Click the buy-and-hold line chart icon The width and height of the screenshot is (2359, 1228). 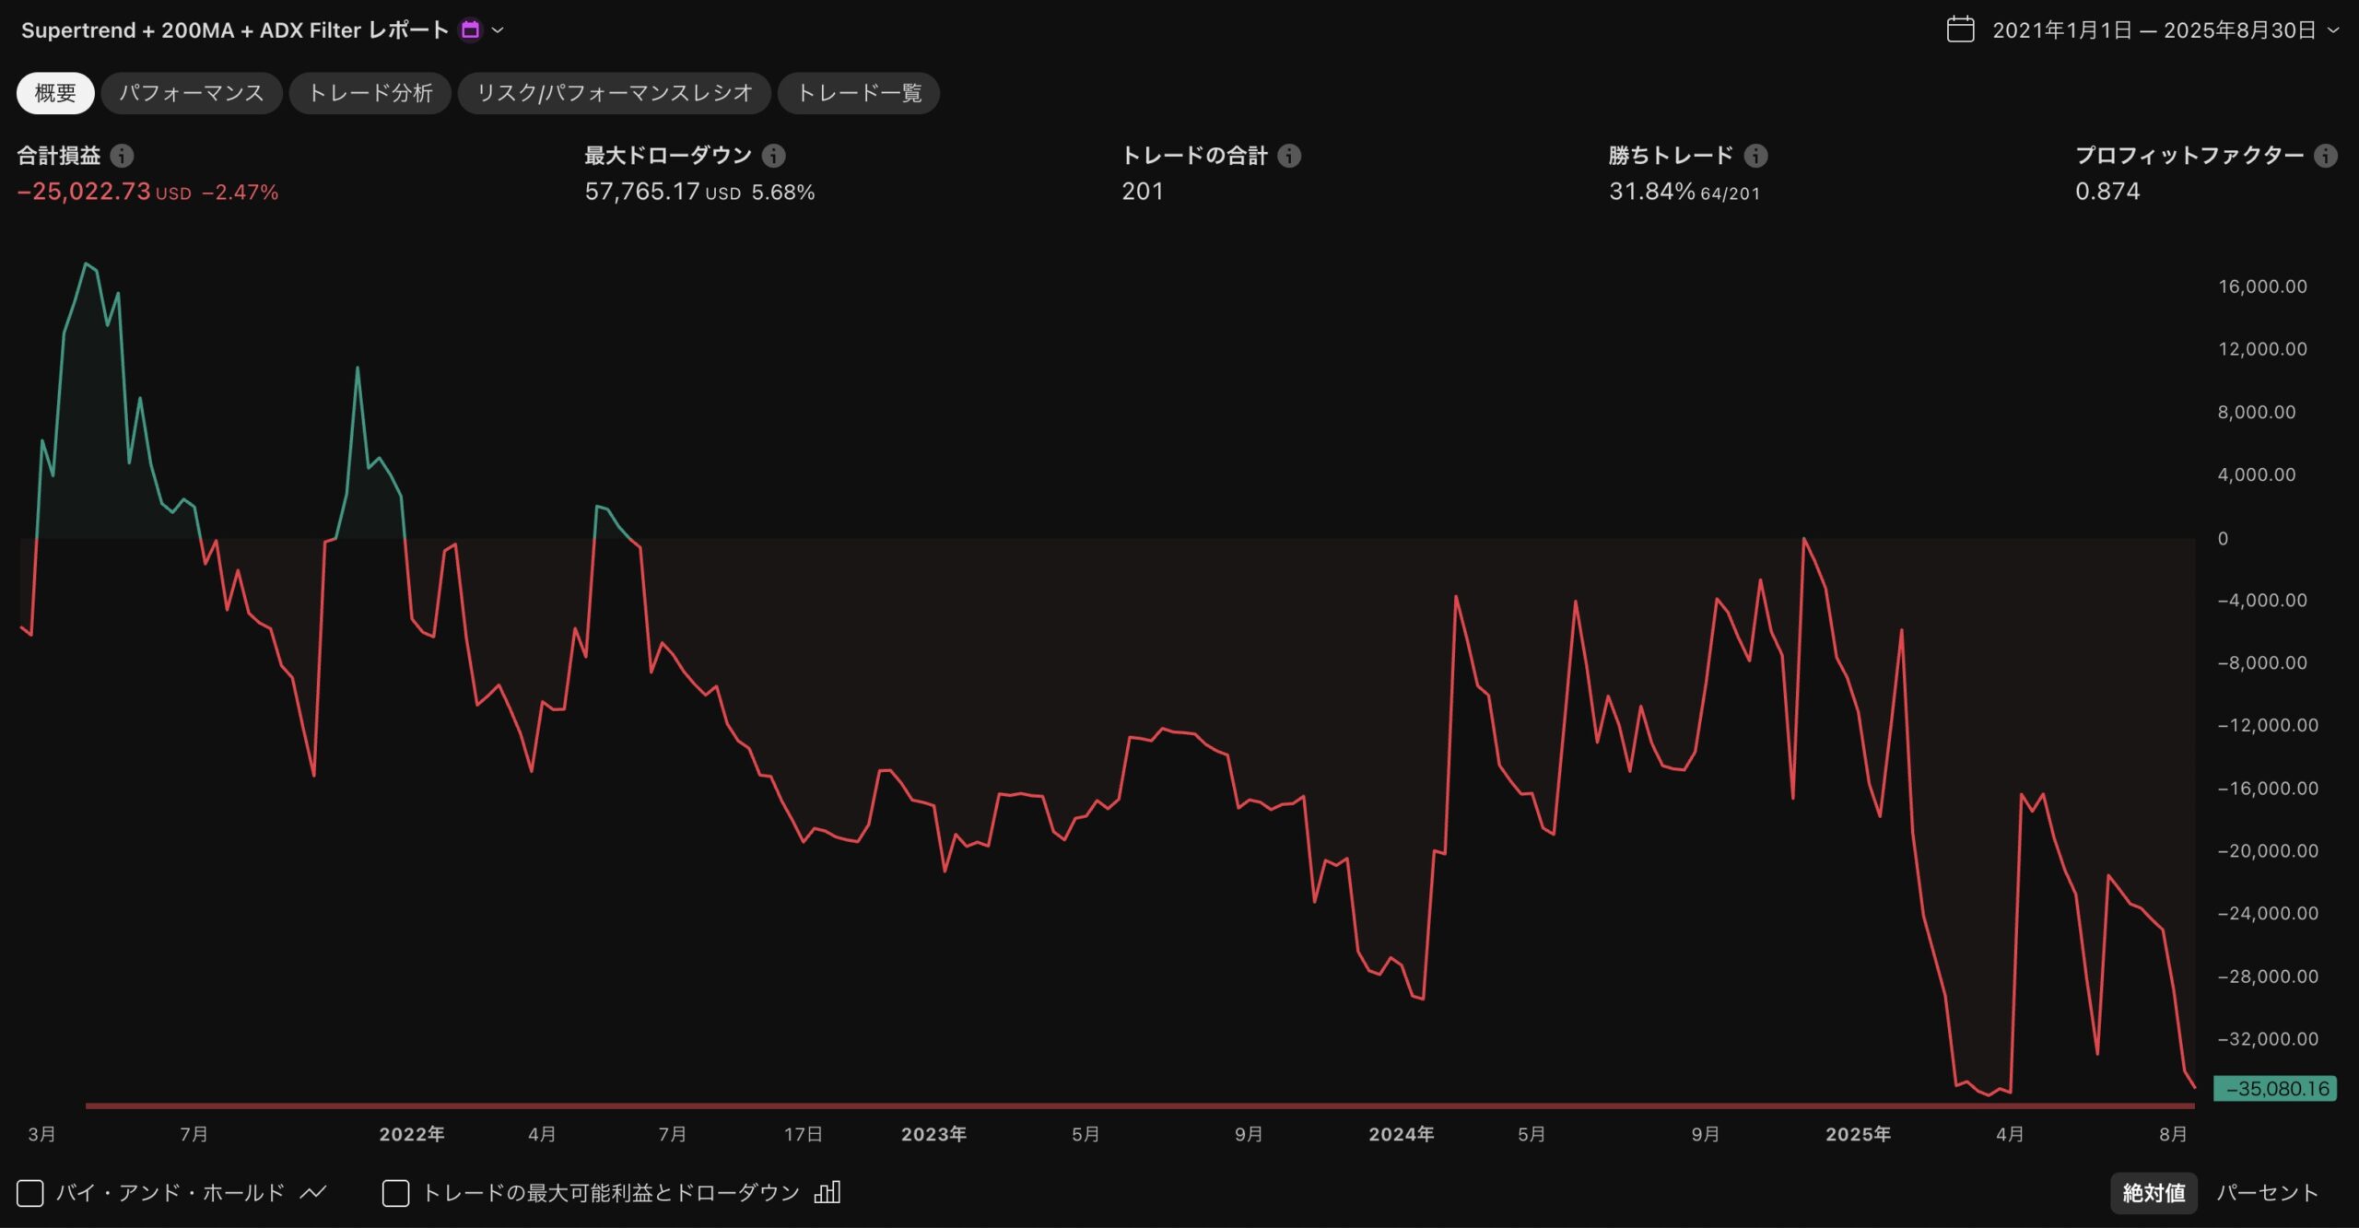pyautogui.click(x=313, y=1193)
